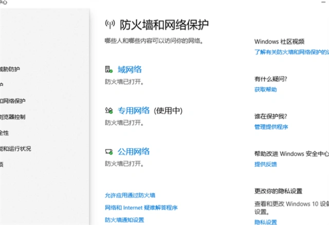
Task: Open 公用网络 firewall settings
Action: (134, 151)
